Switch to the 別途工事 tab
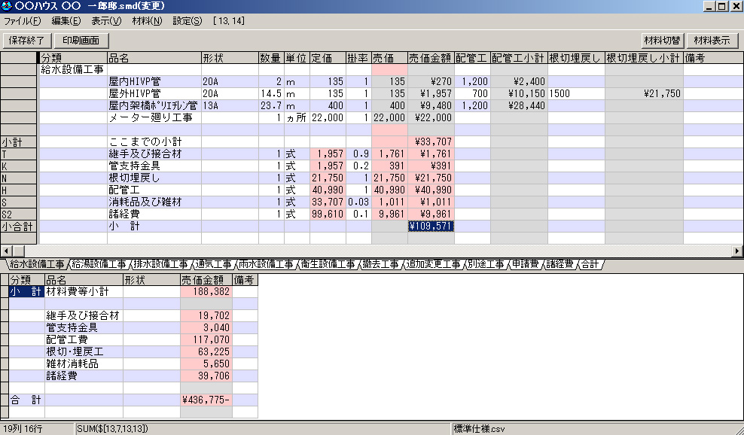744x435 pixels. pos(486,264)
